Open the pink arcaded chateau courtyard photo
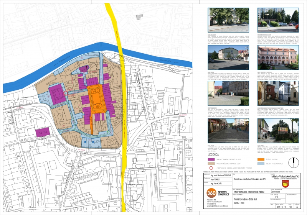 click(278, 57)
